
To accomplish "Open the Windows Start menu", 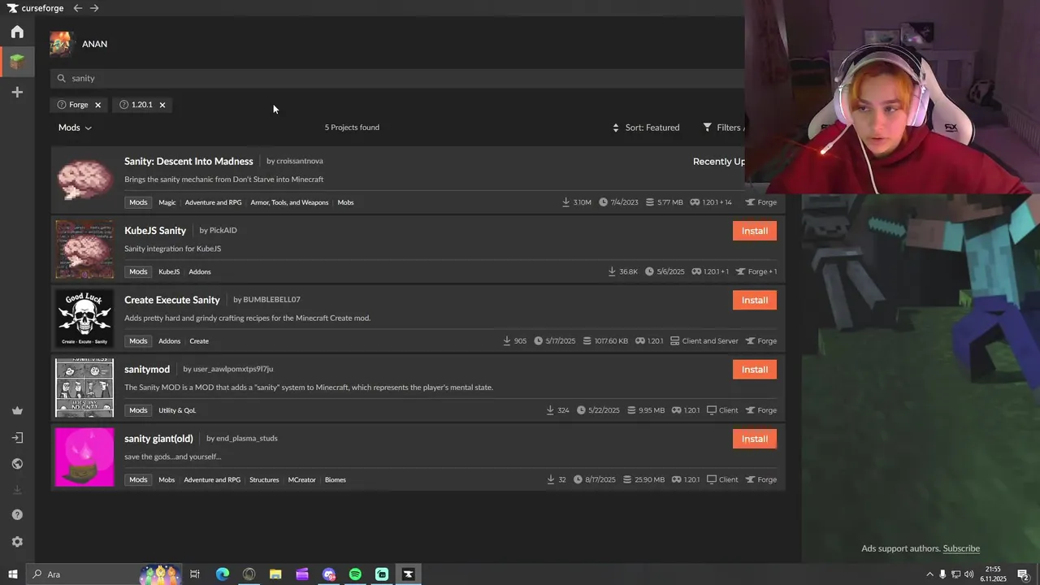I will pyautogui.click(x=12, y=574).
